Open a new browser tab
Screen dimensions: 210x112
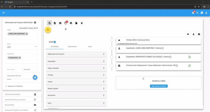[32, 2]
